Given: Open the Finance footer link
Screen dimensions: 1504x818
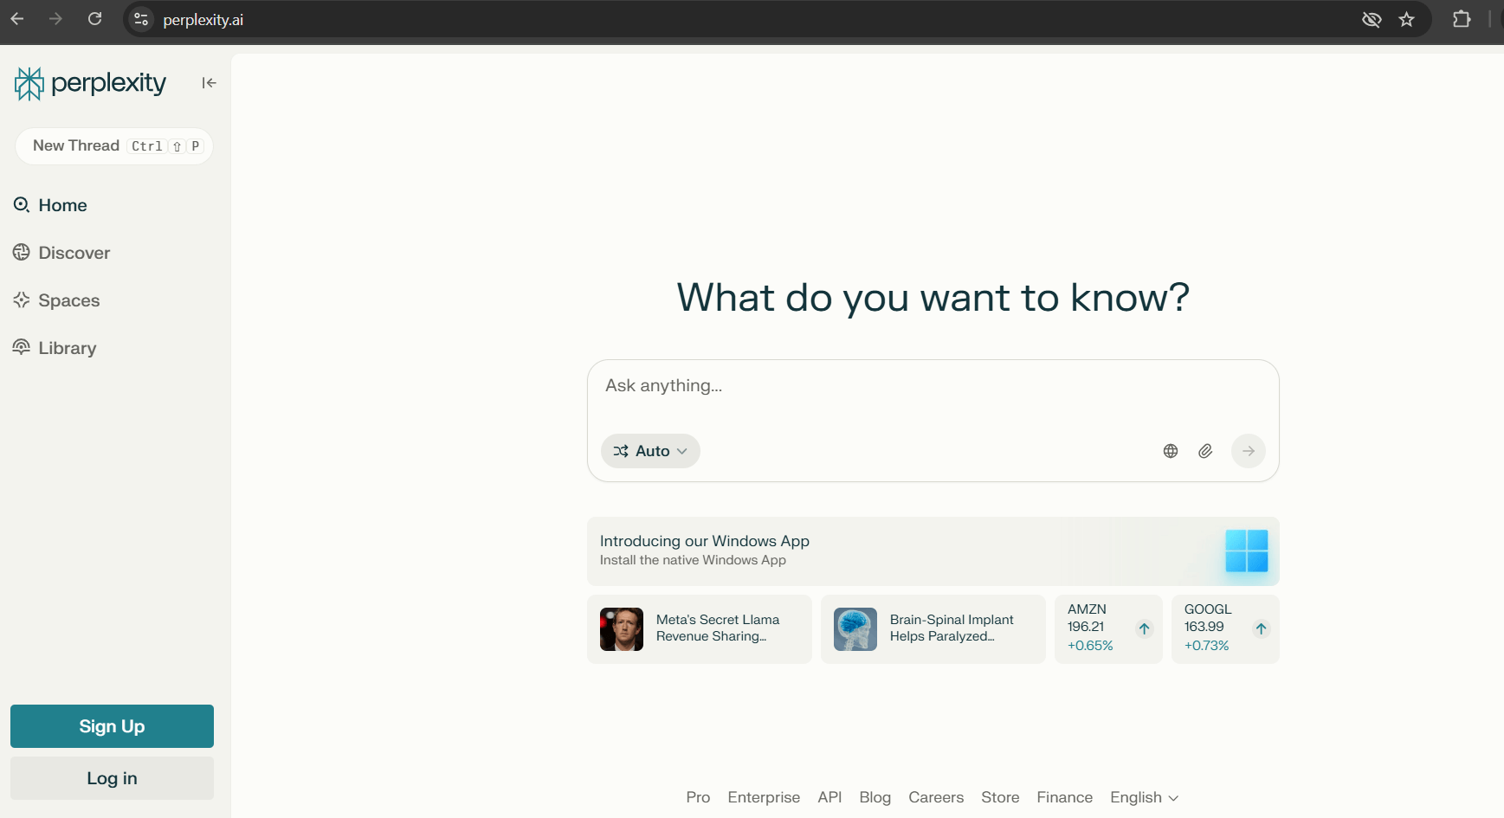Looking at the screenshot, I should [1064, 797].
